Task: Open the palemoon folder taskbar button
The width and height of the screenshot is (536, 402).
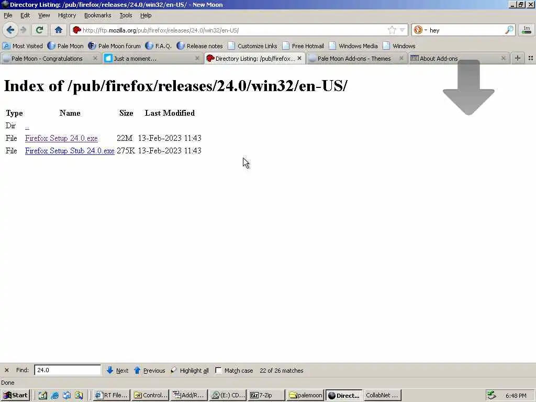Action: pyautogui.click(x=306, y=395)
